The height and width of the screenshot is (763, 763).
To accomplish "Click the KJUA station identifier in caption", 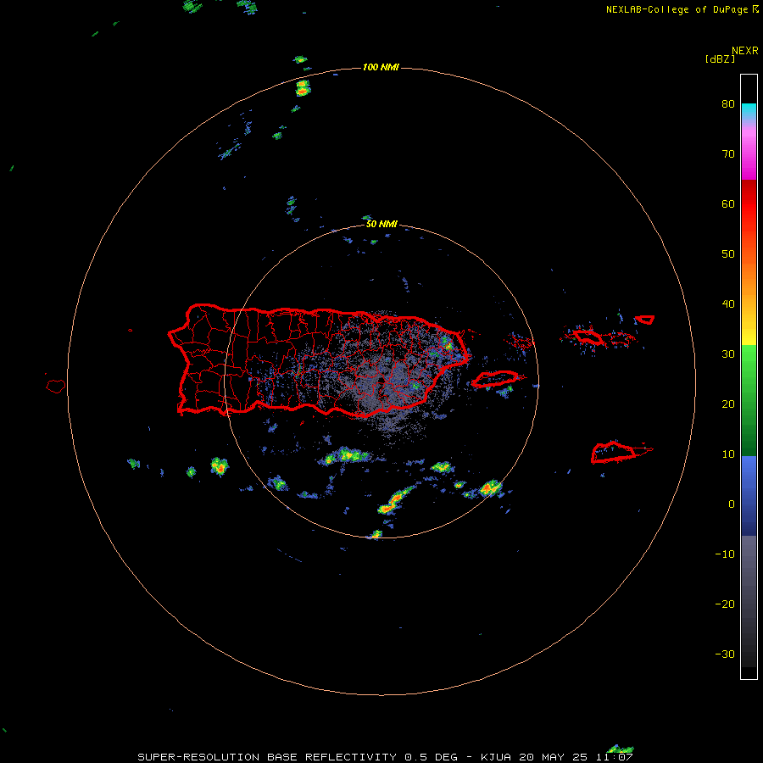I will pyautogui.click(x=496, y=757).
